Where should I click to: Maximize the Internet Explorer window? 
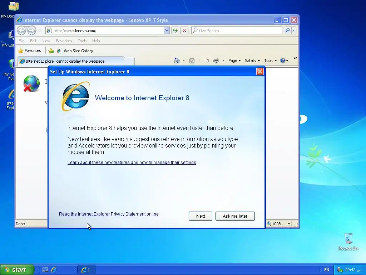coord(286,20)
